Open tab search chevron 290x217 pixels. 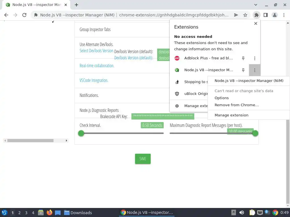click(x=256, y=5)
